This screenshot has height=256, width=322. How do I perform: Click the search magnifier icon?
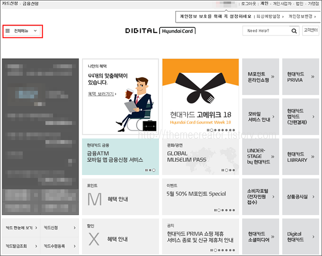[294, 31]
